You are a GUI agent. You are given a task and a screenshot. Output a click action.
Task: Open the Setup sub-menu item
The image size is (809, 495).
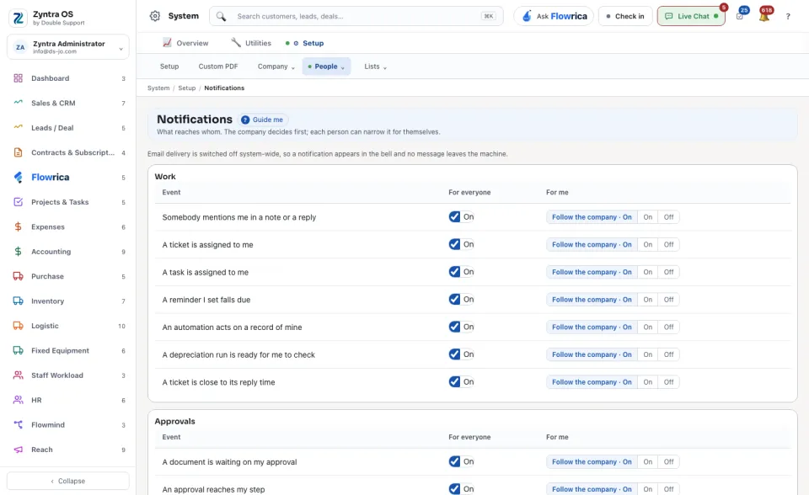click(169, 67)
